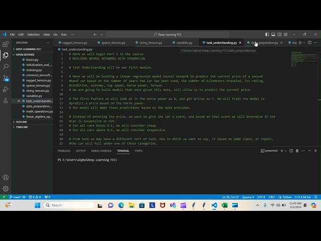Run the Python file with play button
Viewport: 321px width, 241px height.
(300, 43)
